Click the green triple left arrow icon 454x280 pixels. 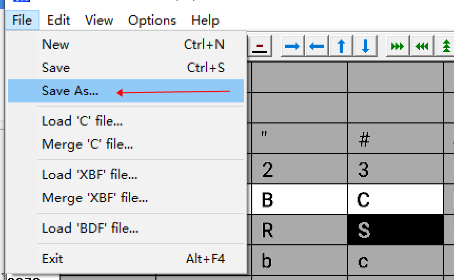(422, 46)
